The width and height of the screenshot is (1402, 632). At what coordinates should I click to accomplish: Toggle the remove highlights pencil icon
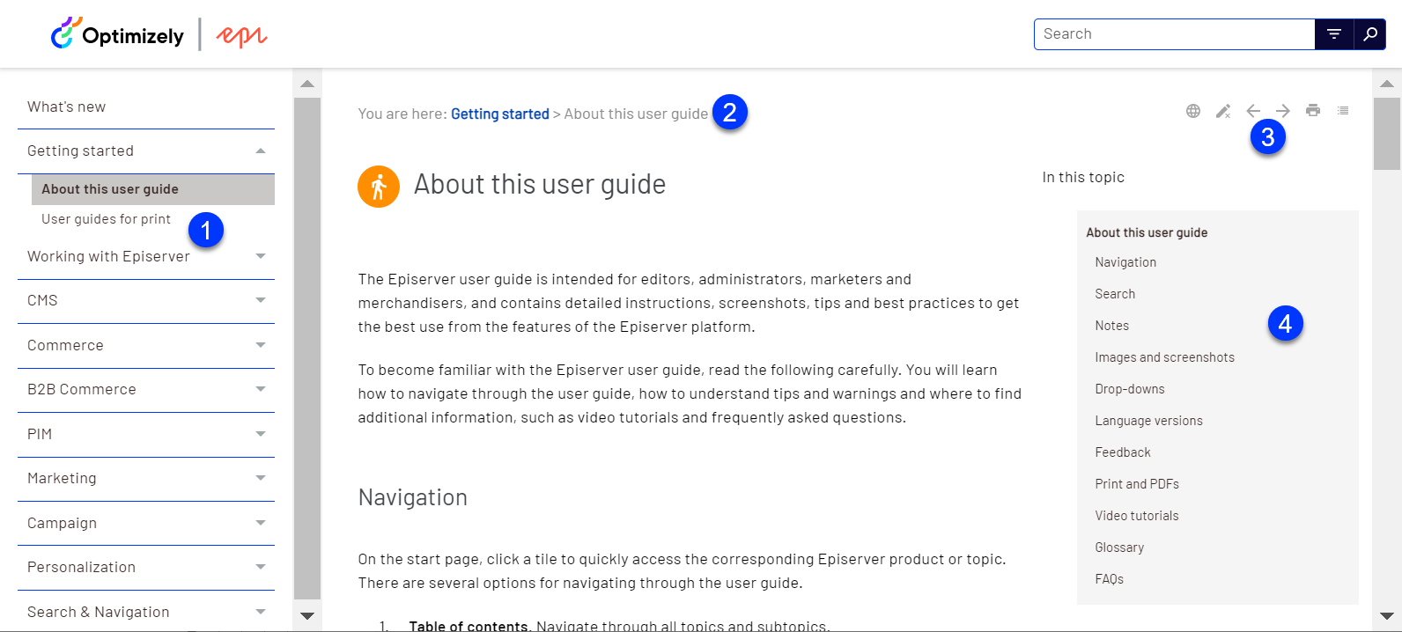click(1223, 111)
